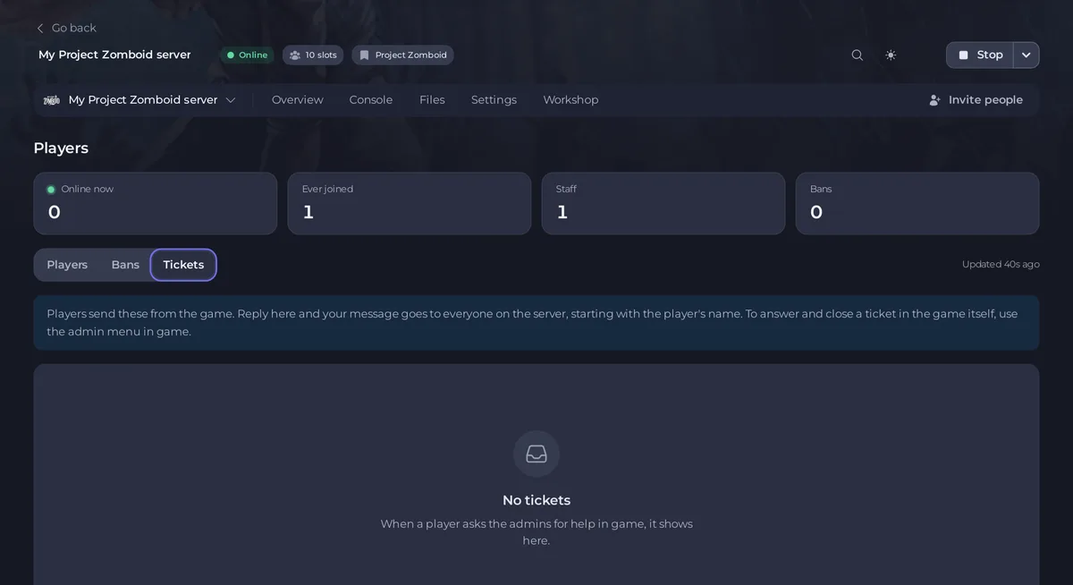Screen dimensions: 1073x585
Task: Click the Zomboid server logo icon
Action: coord(52,100)
